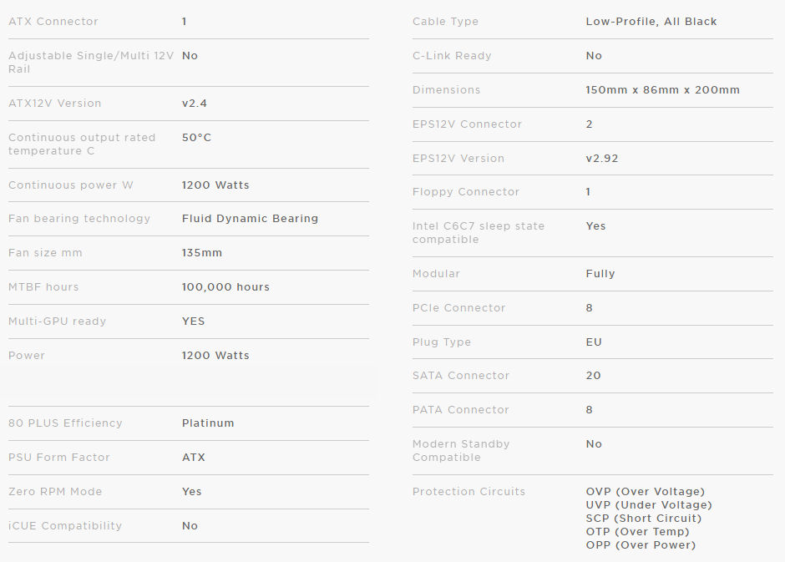
Task: Click the Modern Standby Compatible label
Action: [461, 451]
